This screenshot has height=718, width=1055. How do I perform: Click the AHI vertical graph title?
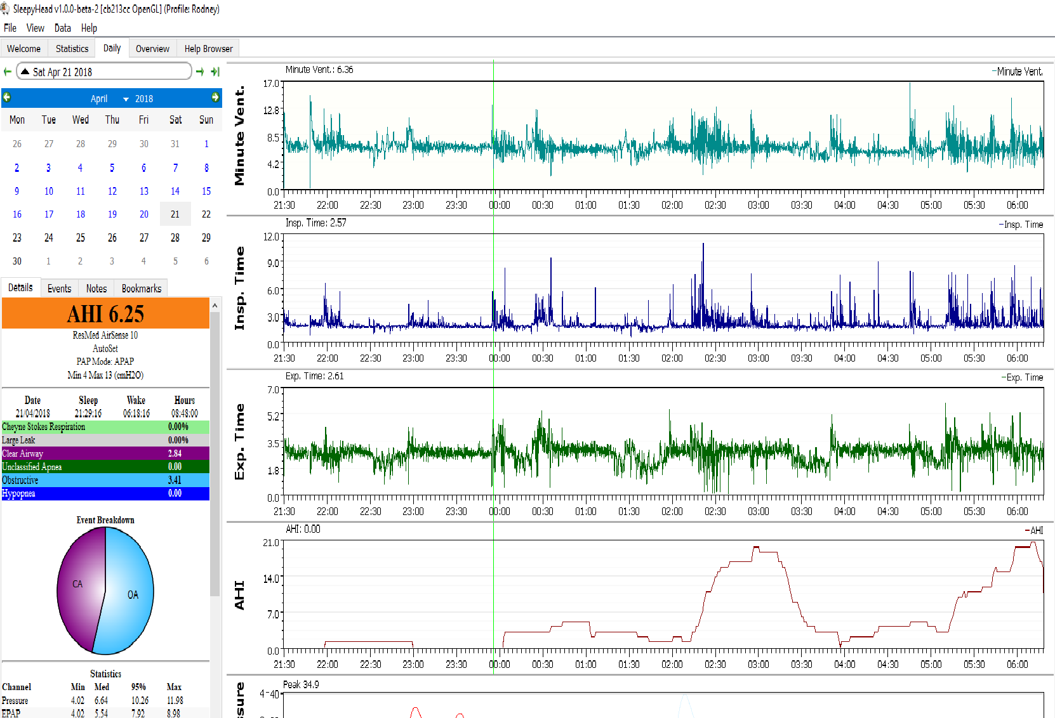239,595
